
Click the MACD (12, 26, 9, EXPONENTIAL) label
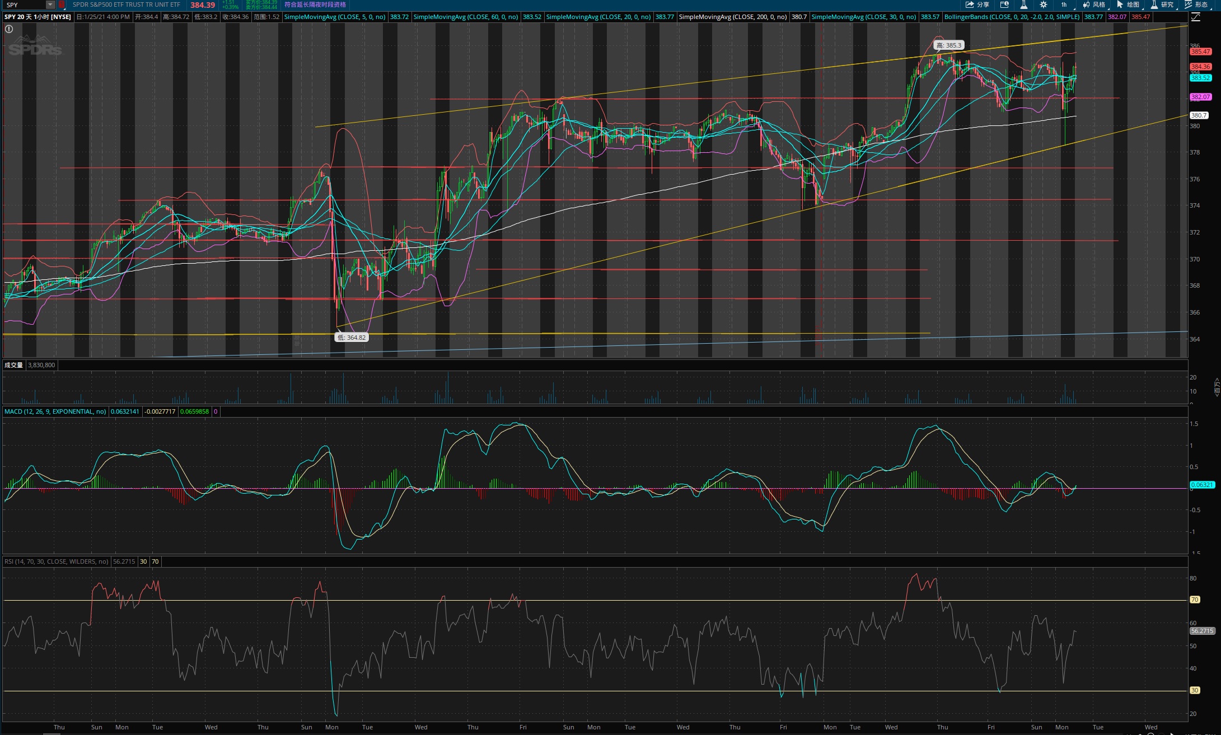(x=55, y=411)
